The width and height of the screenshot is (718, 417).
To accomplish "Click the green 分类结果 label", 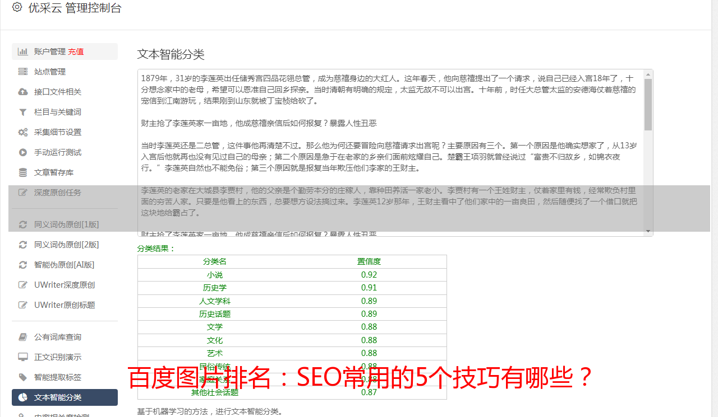I will pyautogui.click(x=157, y=249).
